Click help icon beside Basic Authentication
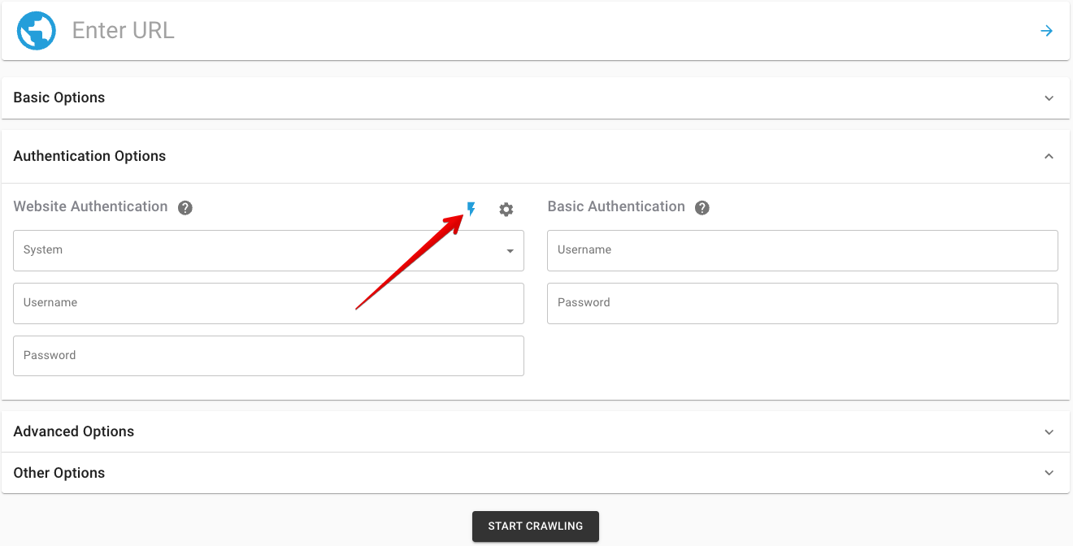The width and height of the screenshot is (1073, 546). (x=702, y=208)
